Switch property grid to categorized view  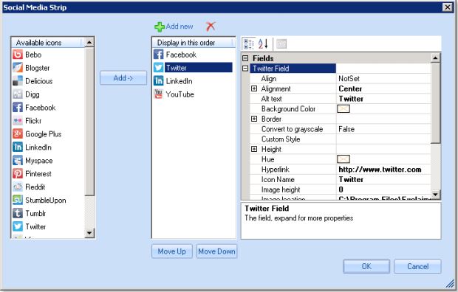(248, 44)
